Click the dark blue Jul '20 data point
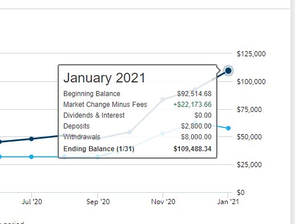 tap(31, 139)
